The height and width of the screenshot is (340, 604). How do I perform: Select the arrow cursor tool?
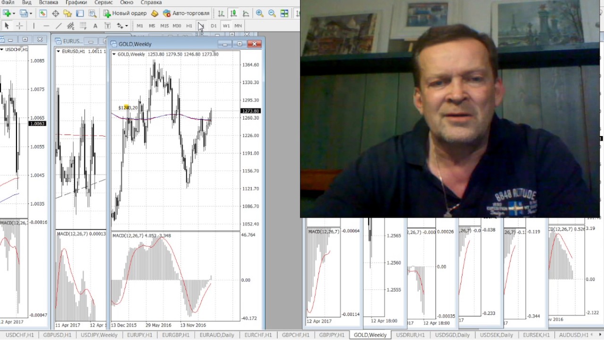pyautogui.click(x=7, y=25)
